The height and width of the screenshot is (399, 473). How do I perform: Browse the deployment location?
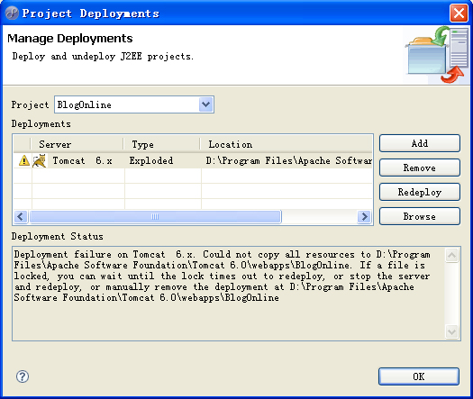[x=420, y=216]
